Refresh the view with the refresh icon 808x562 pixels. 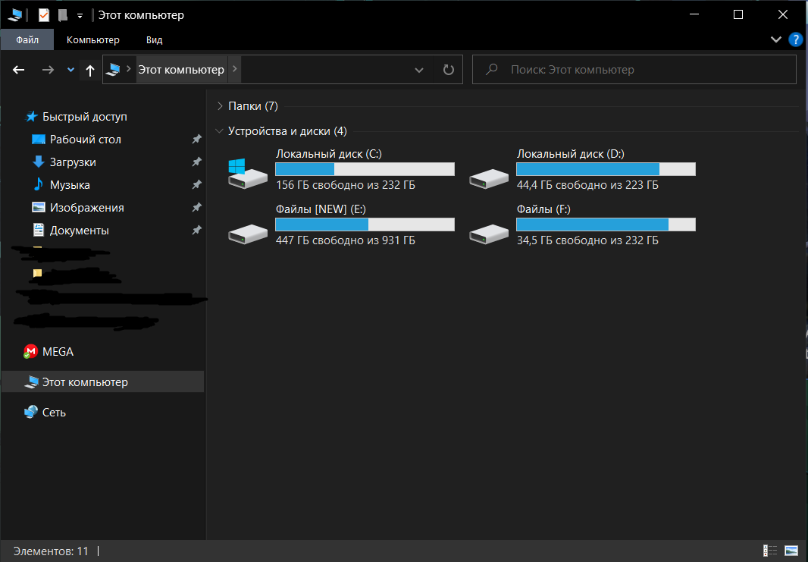tap(448, 70)
